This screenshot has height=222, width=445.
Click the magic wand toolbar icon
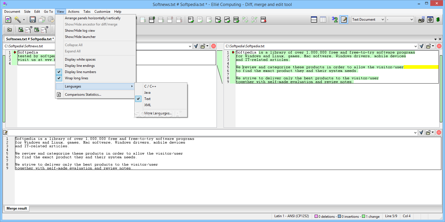[x=18, y=20]
